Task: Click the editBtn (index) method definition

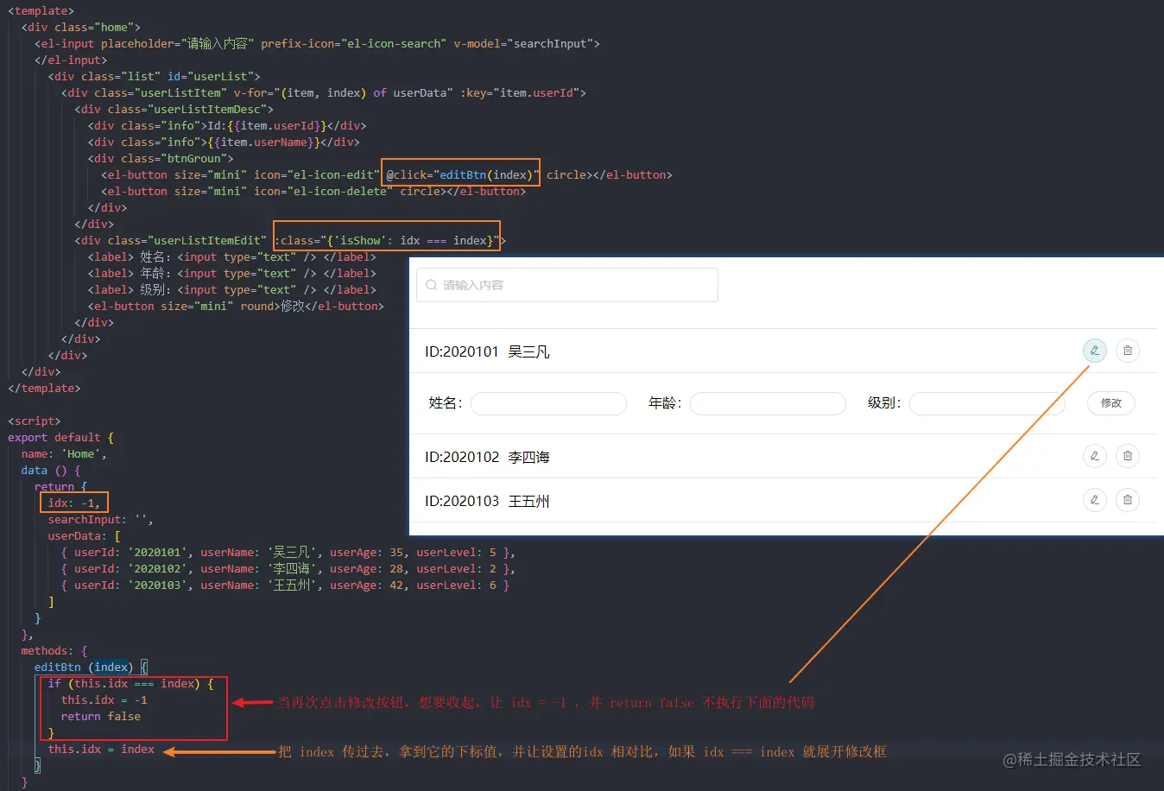Action: (x=91, y=667)
